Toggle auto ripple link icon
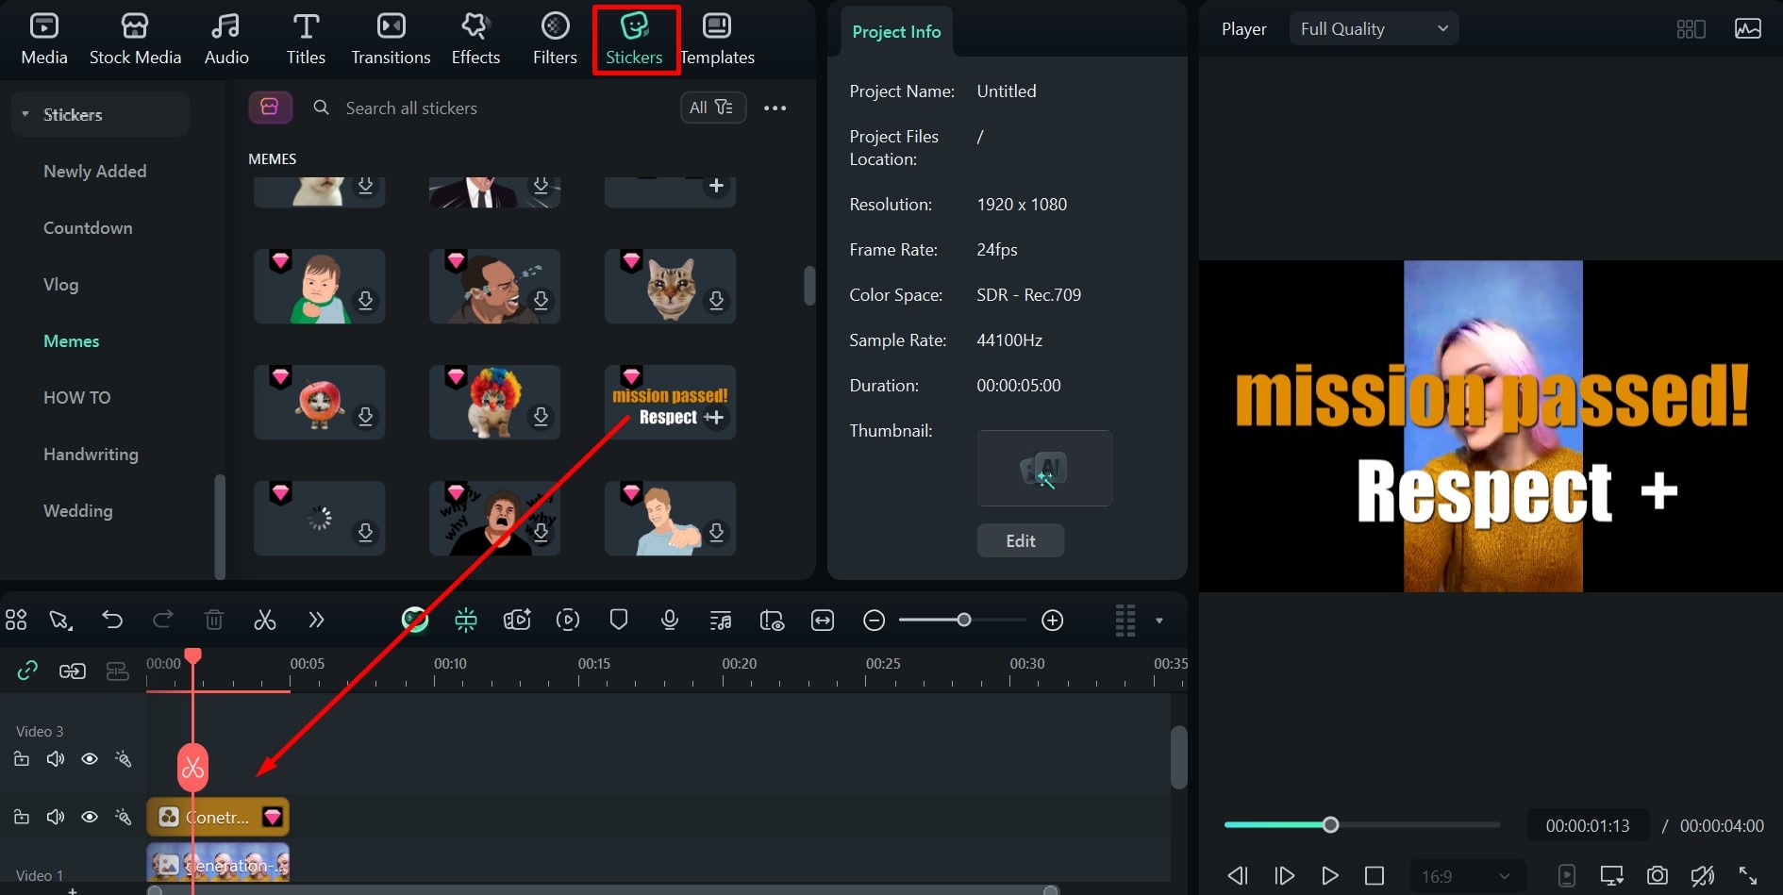Image resolution: width=1783 pixels, height=895 pixels. (27, 671)
